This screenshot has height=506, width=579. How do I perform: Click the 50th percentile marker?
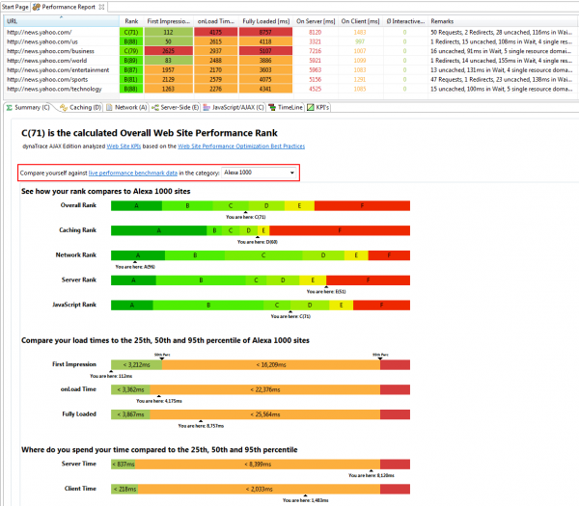pyautogui.click(x=162, y=356)
